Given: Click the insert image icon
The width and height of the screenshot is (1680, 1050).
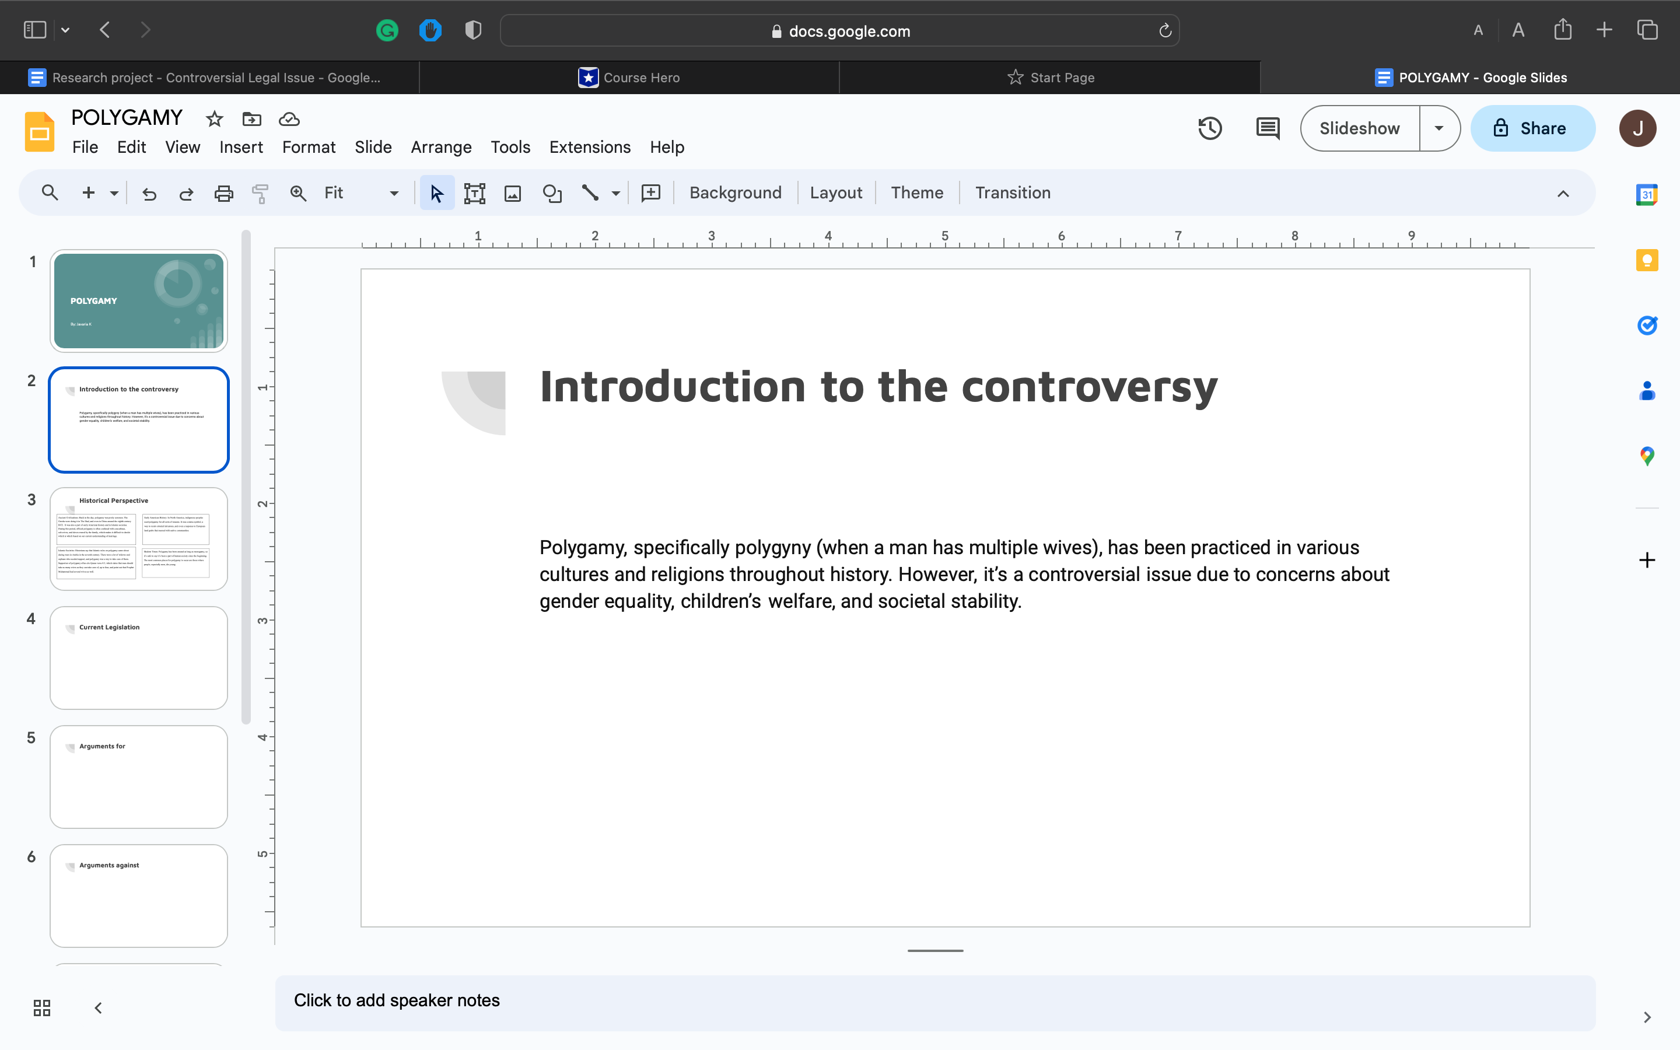Looking at the screenshot, I should [512, 193].
